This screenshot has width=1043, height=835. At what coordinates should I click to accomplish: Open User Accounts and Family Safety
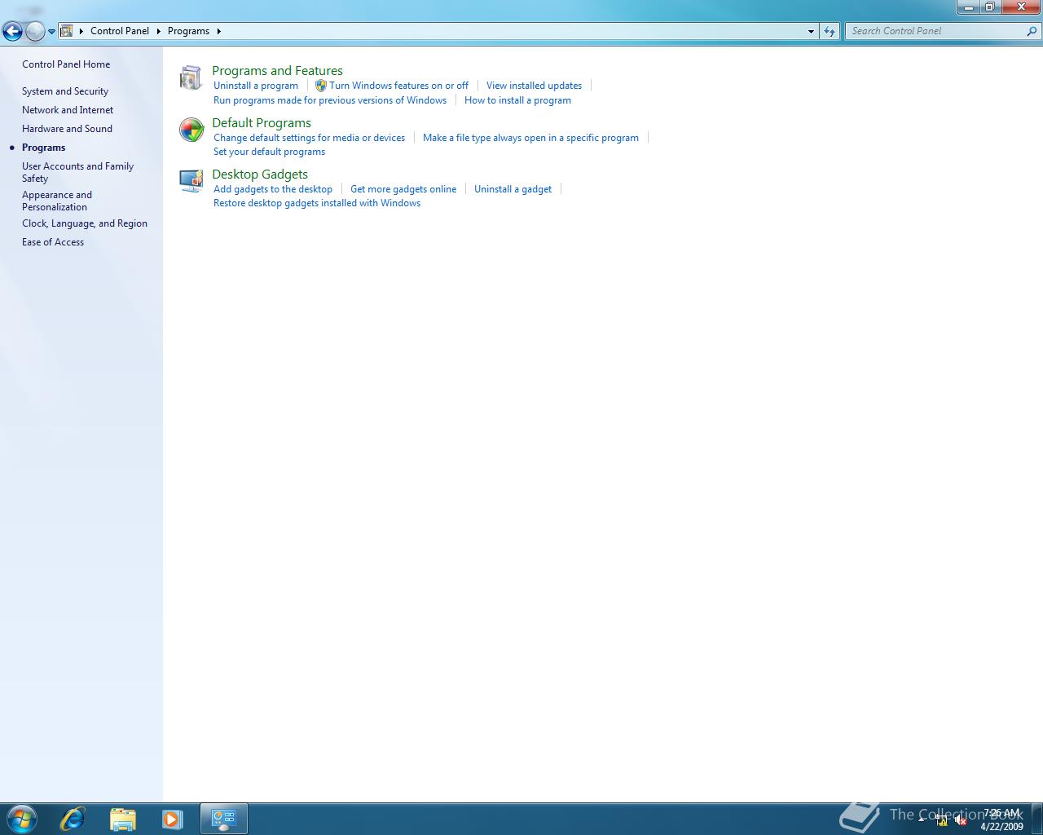[77, 172]
